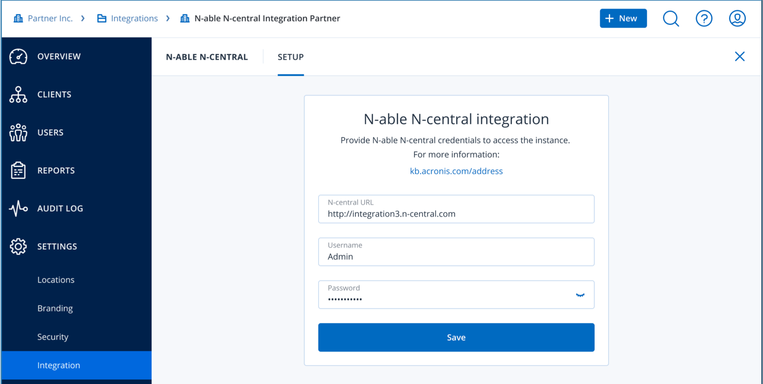763x384 pixels.
Task: Open the user account profile icon
Action: pos(737,19)
